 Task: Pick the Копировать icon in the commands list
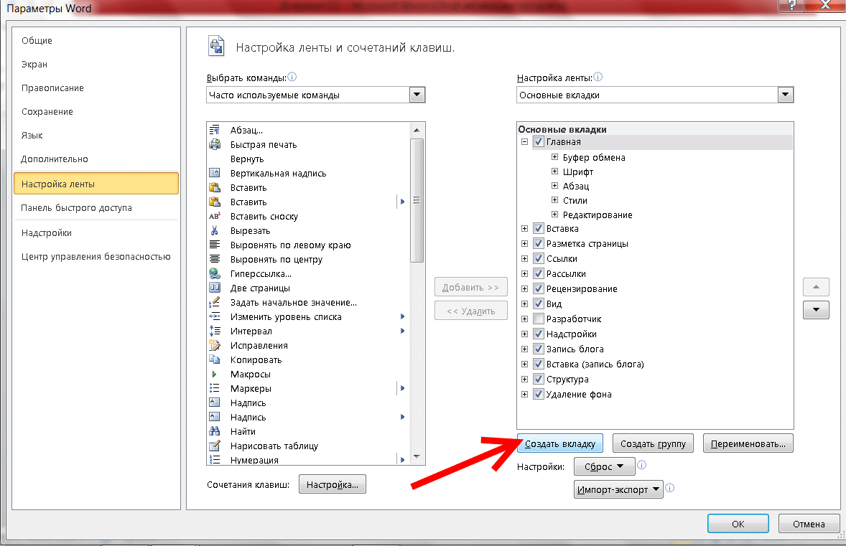tap(215, 359)
